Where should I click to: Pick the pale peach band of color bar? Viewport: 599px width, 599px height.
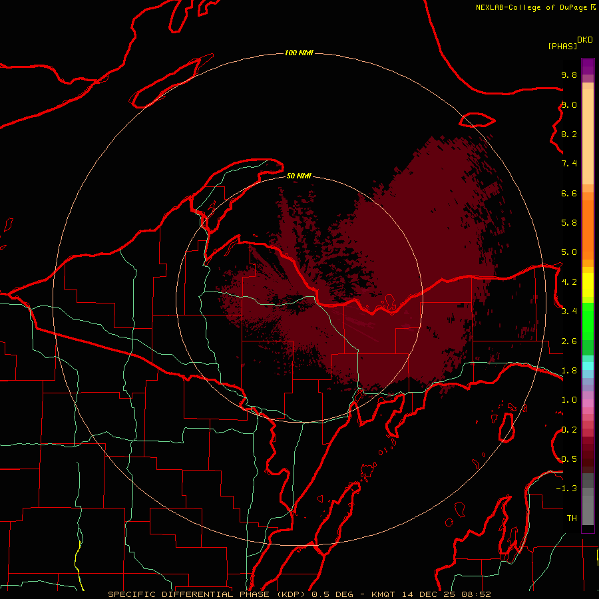tap(588, 136)
